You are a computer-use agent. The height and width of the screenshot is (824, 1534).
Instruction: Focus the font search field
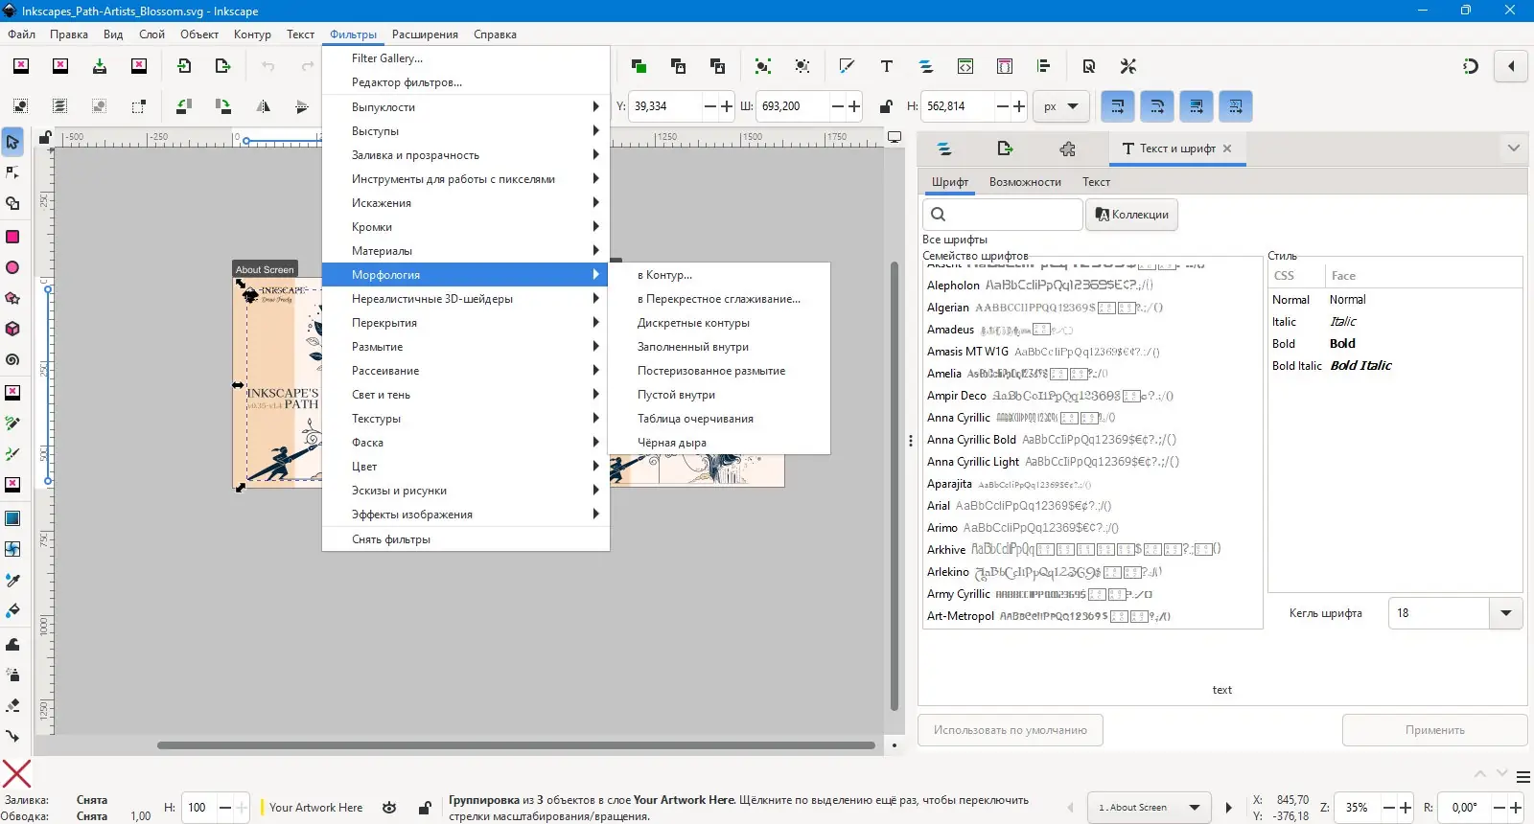(x=1003, y=215)
